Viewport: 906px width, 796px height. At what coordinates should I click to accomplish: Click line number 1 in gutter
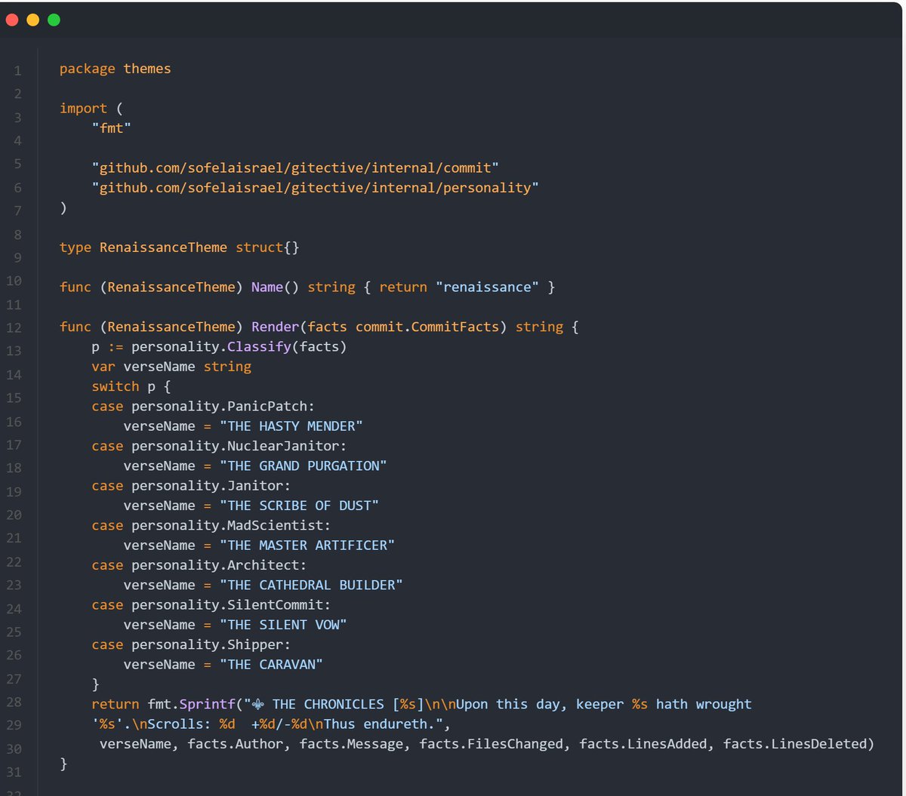(17, 70)
